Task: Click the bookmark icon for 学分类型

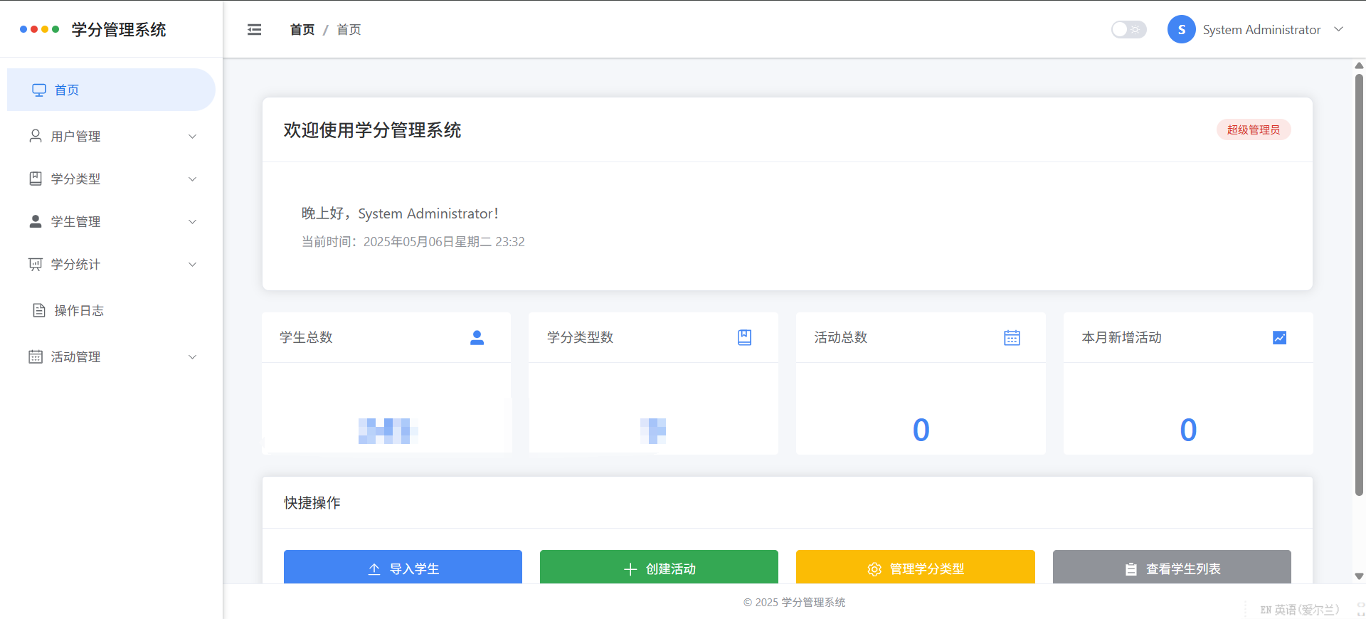Action: tap(36, 179)
